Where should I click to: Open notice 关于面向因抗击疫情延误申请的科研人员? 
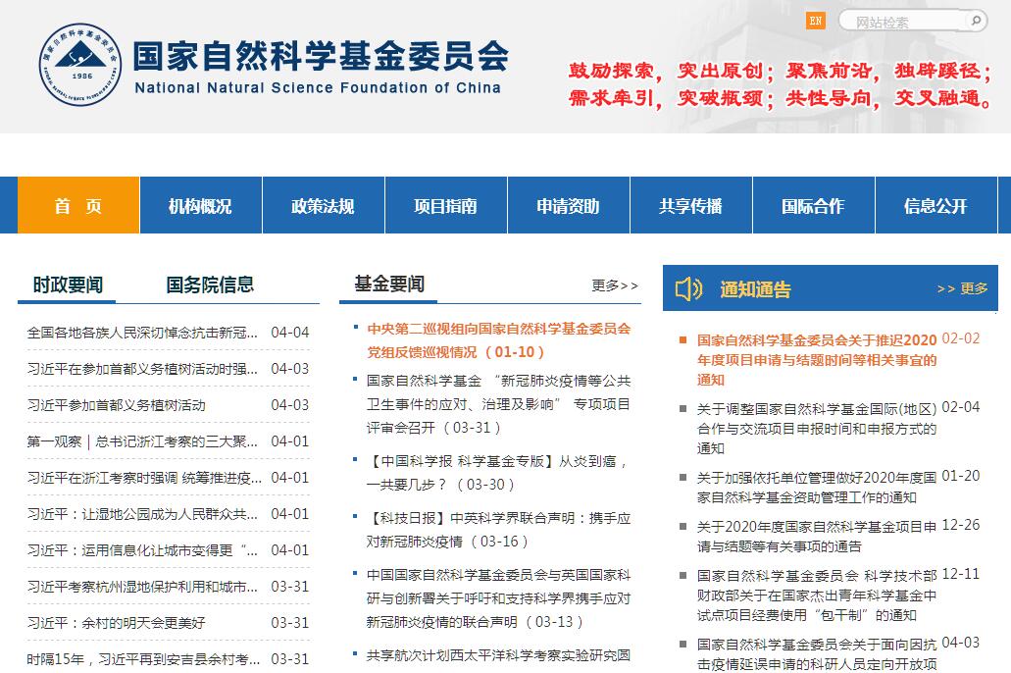coord(816,653)
